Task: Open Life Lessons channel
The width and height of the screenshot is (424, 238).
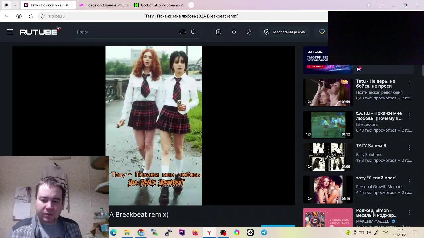Action: pyautogui.click(x=367, y=124)
